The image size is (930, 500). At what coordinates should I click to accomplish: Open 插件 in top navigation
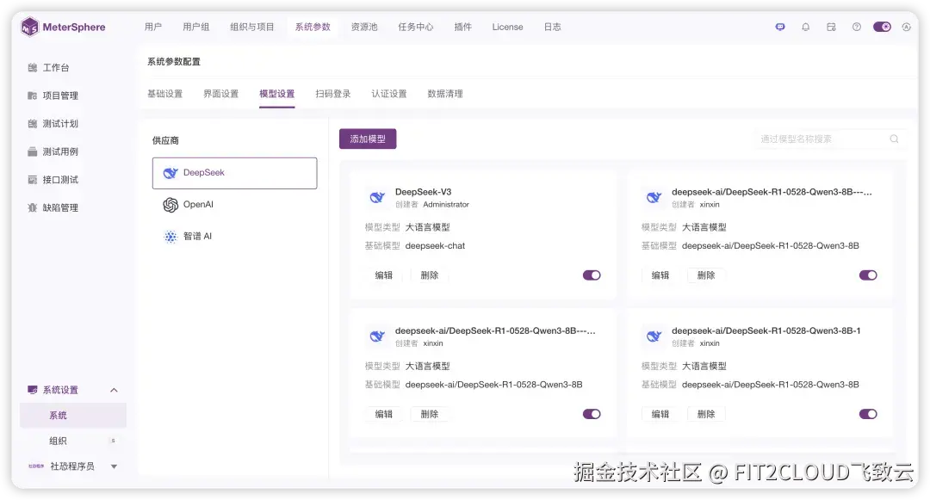pyautogui.click(x=462, y=27)
